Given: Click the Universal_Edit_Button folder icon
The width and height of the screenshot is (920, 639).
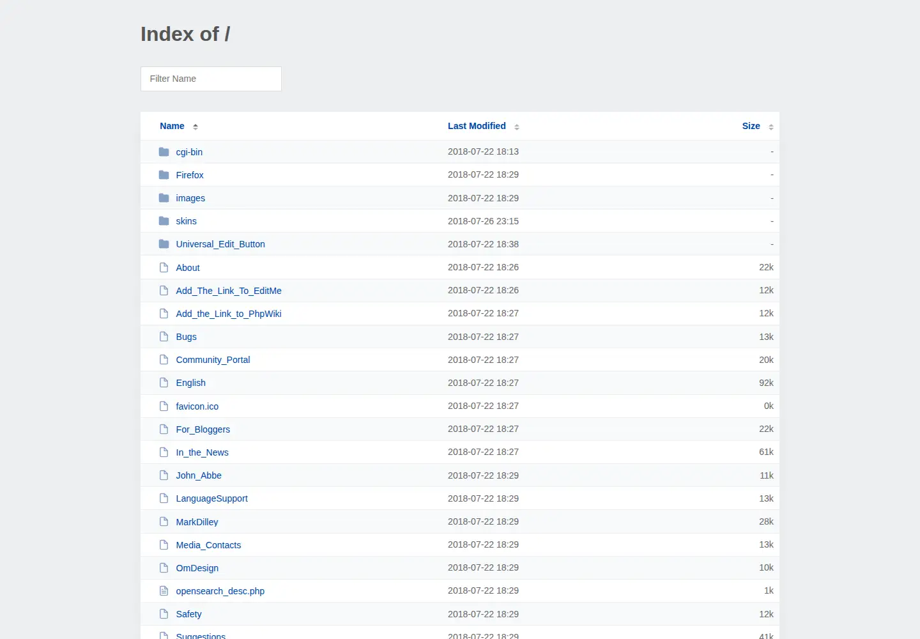Looking at the screenshot, I should (164, 244).
